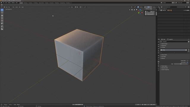This screenshot has height=107, width=190.
Task: Open the outliner filter funnel icon
Action: point(186,7)
